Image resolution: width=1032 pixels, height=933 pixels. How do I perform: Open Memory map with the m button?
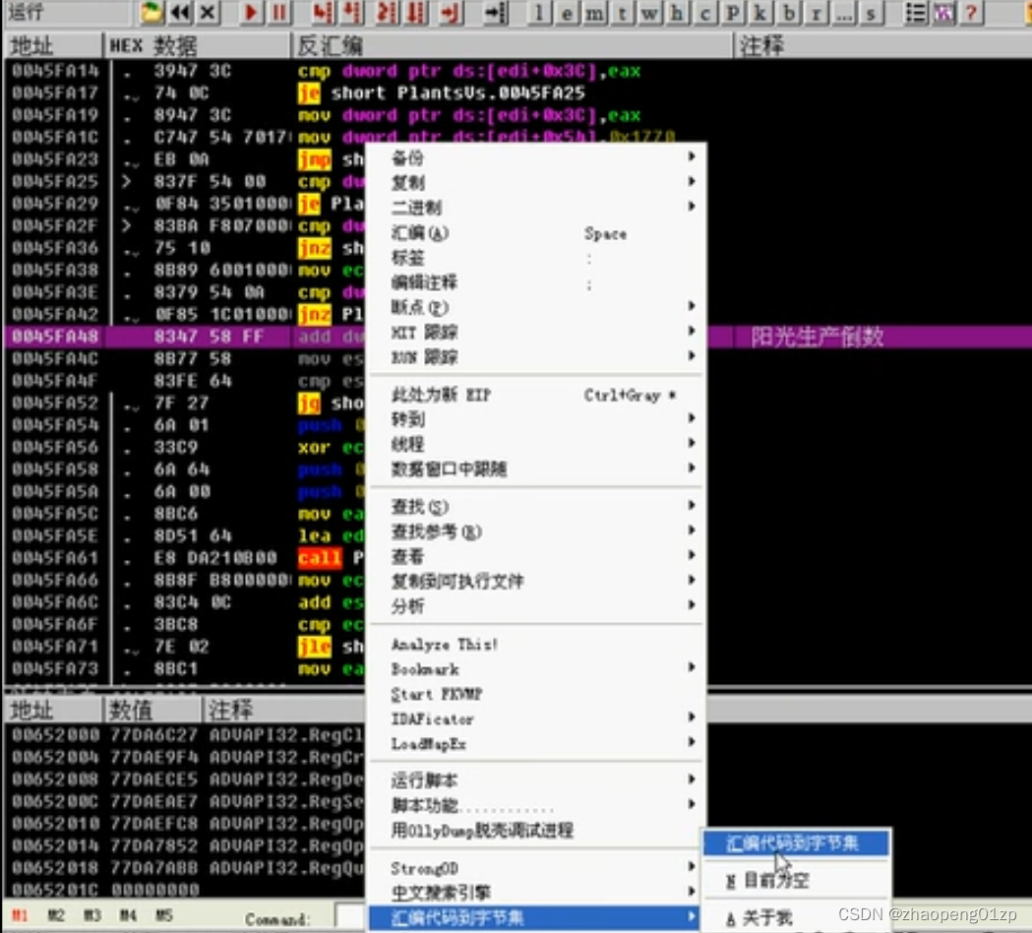tap(594, 13)
